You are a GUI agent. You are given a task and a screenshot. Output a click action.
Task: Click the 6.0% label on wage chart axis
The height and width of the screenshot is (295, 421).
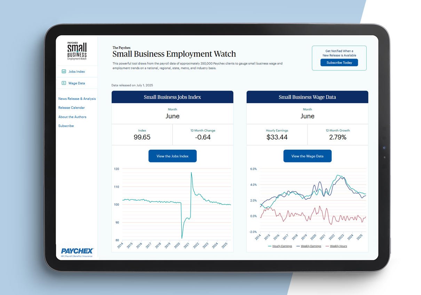click(x=253, y=169)
